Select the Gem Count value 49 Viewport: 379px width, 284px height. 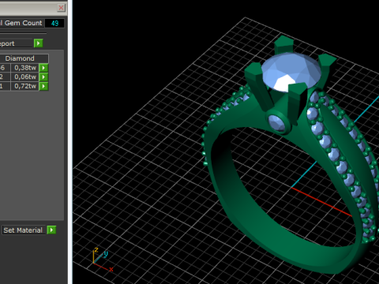[x=54, y=23]
